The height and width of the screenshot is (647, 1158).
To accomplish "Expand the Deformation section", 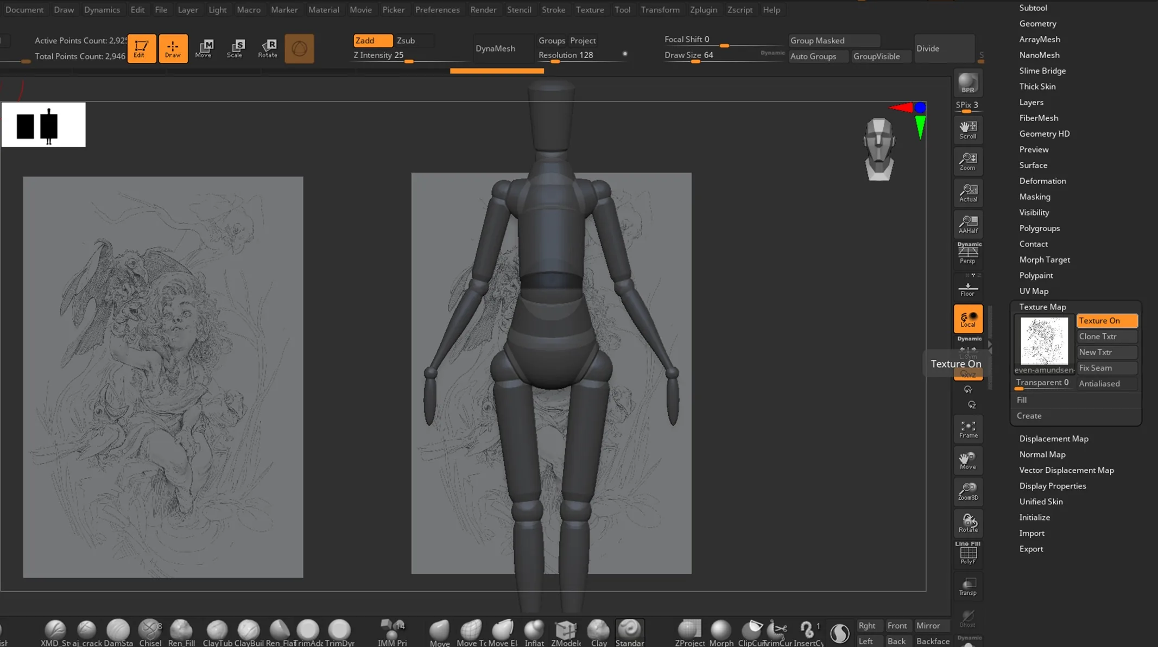I will (1042, 181).
